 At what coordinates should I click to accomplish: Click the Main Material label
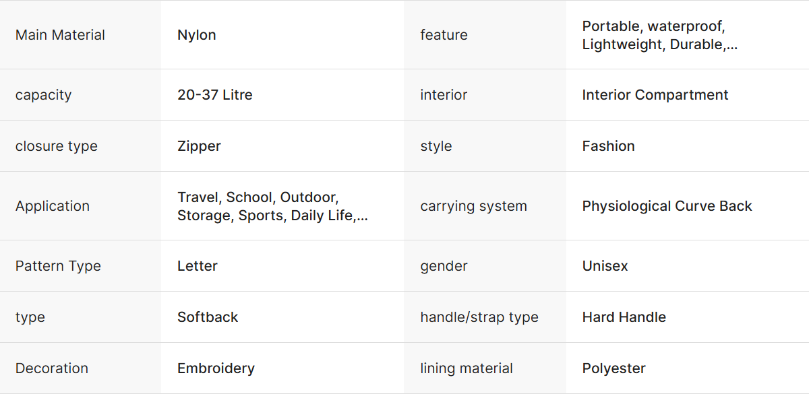click(60, 35)
